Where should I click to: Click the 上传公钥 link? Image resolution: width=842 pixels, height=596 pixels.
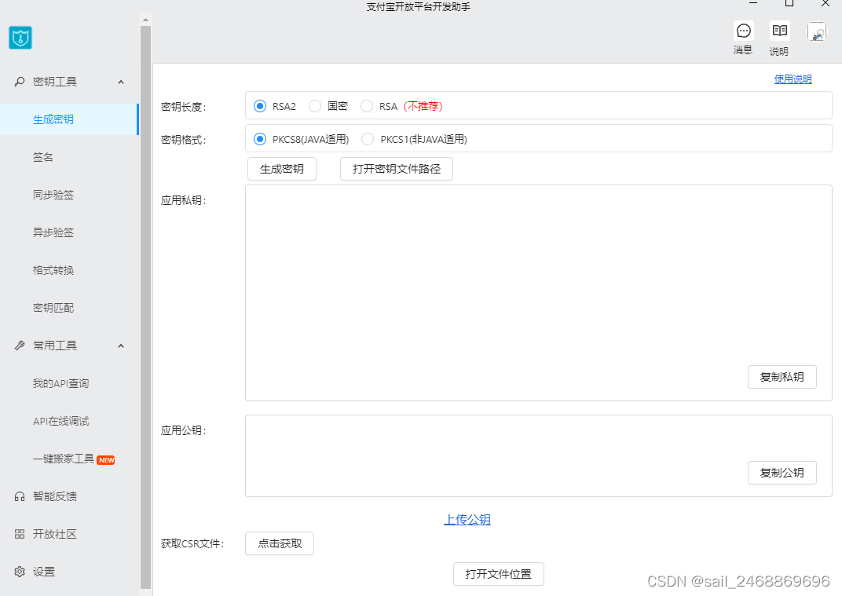click(x=467, y=519)
